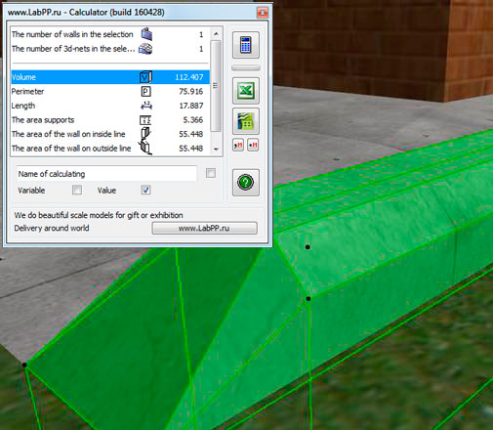Click the outside line wall area icon
This screenshot has height=430, width=493.
(145, 148)
